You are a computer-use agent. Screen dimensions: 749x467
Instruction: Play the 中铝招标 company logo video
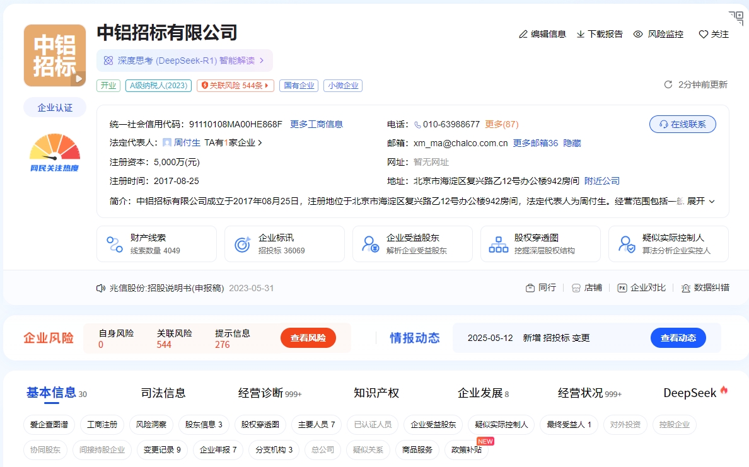(79, 78)
